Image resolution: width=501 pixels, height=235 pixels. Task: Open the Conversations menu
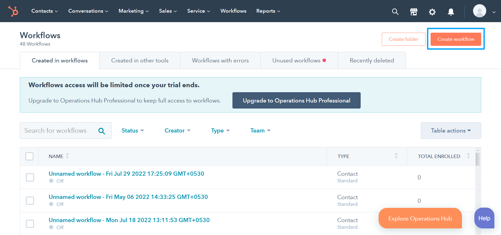pos(88,11)
